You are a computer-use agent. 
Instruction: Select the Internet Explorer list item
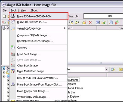point(73,97)
